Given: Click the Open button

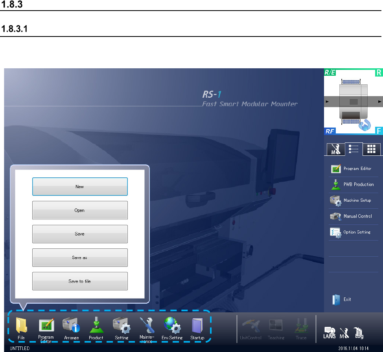Looking at the screenshot, I should tap(80, 210).
